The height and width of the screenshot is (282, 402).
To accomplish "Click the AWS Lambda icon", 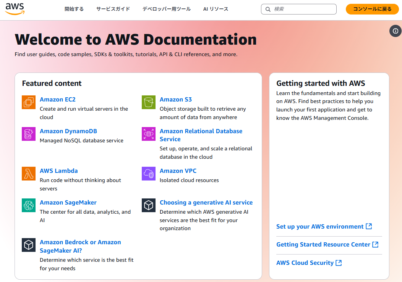I will pyautogui.click(x=29, y=174).
